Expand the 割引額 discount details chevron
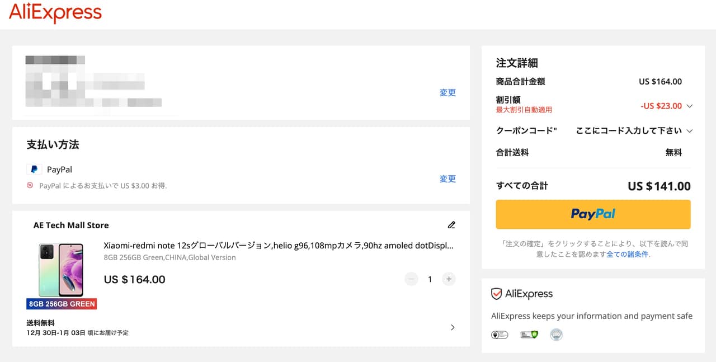This screenshot has width=716, height=362. click(x=689, y=106)
